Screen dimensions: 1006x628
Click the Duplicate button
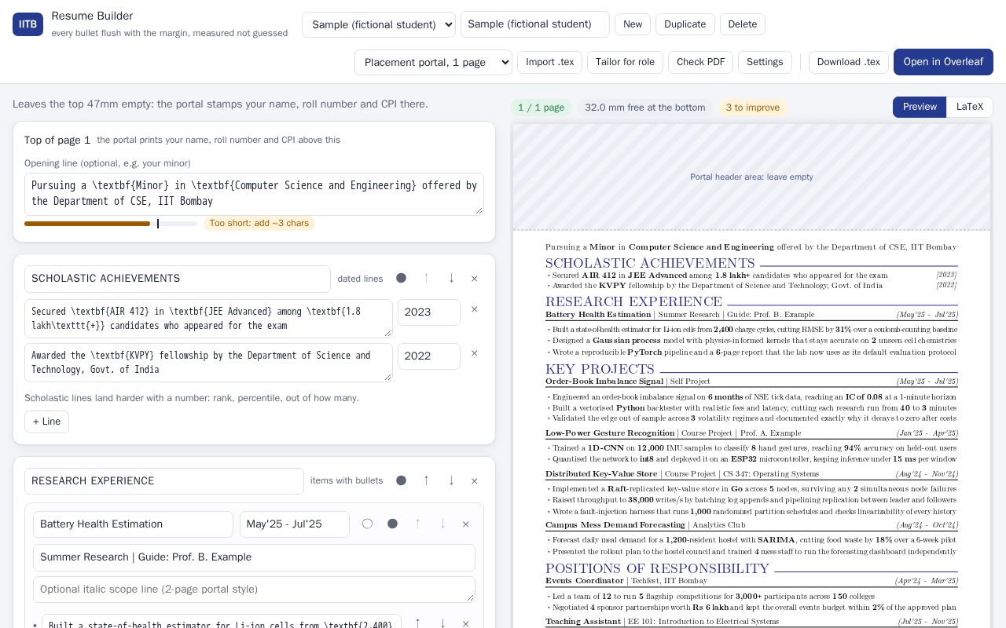point(685,24)
